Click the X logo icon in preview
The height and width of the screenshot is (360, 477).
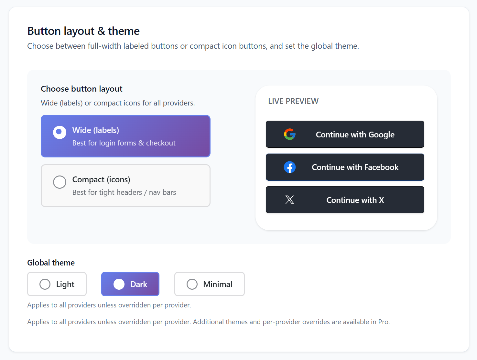click(290, 200)
